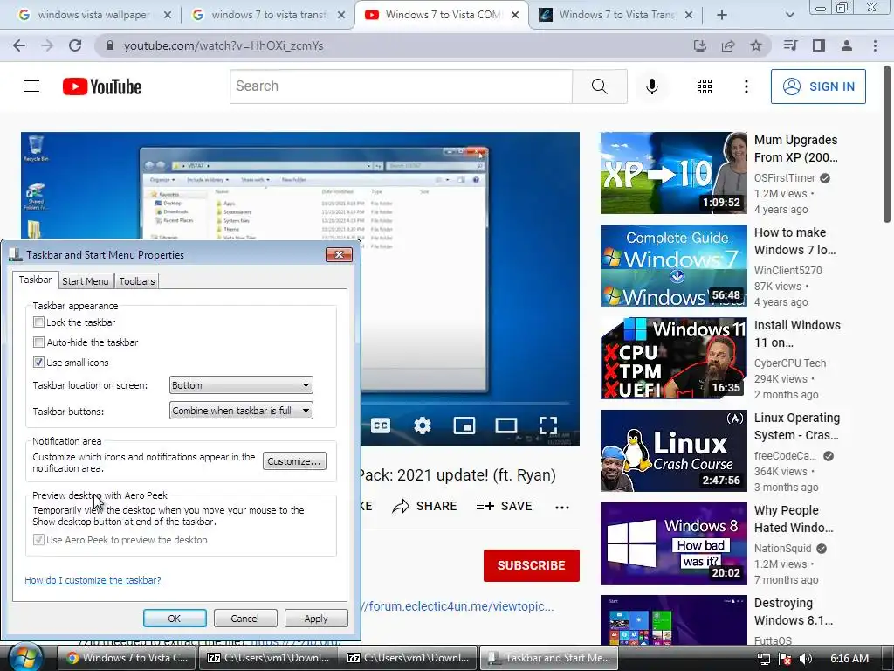
Task: Open How do I customize the taskbar link
Action: click(x=93, y=580)
